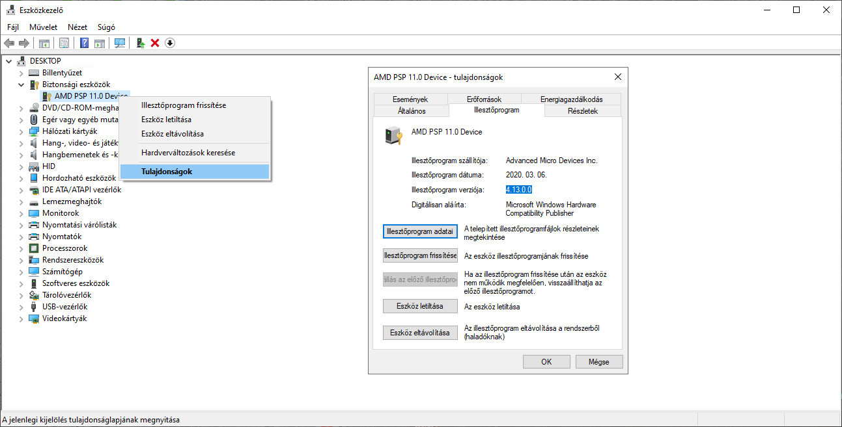Cancel the properties dialog with Mégse
842x427 pixels.
click(598, 362)
